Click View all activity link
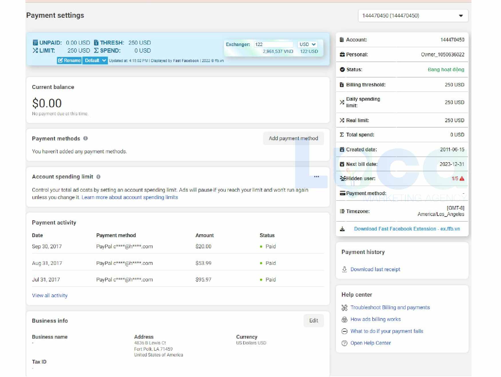This screenshot has width=501, height=377. pyautogui.click(x=50, y=295)
